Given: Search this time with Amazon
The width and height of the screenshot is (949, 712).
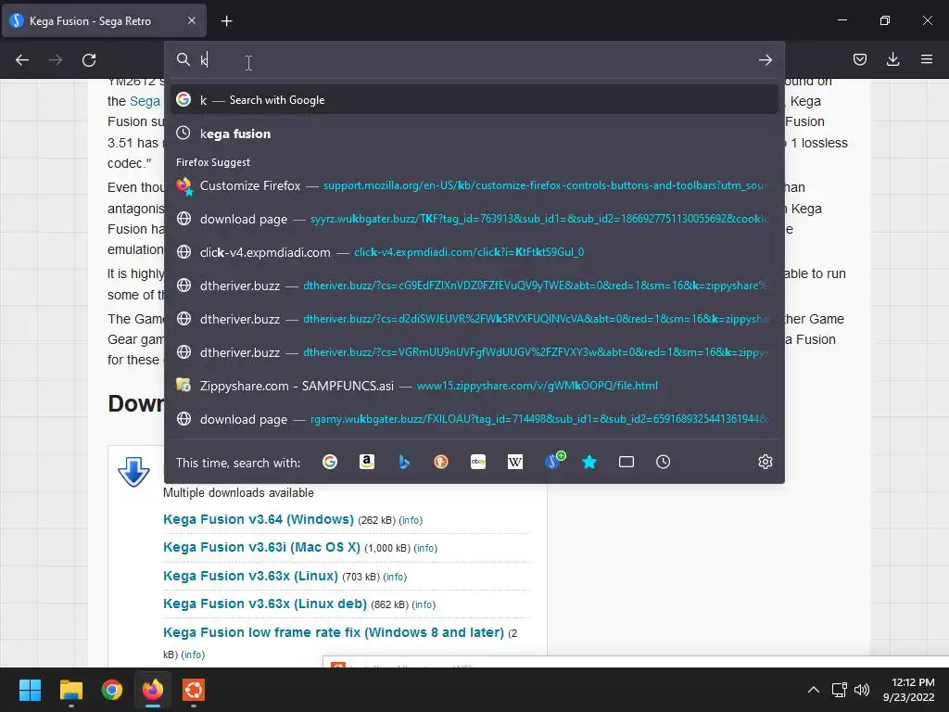Looking at the screenshot, I should point(367,462).
